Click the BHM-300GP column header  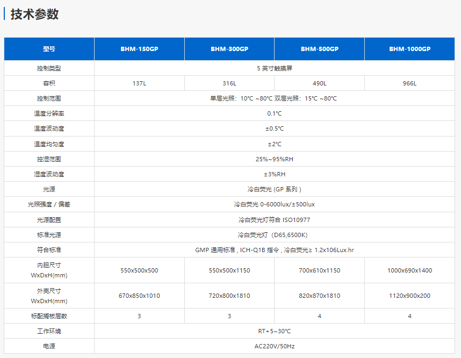point(229,49)
